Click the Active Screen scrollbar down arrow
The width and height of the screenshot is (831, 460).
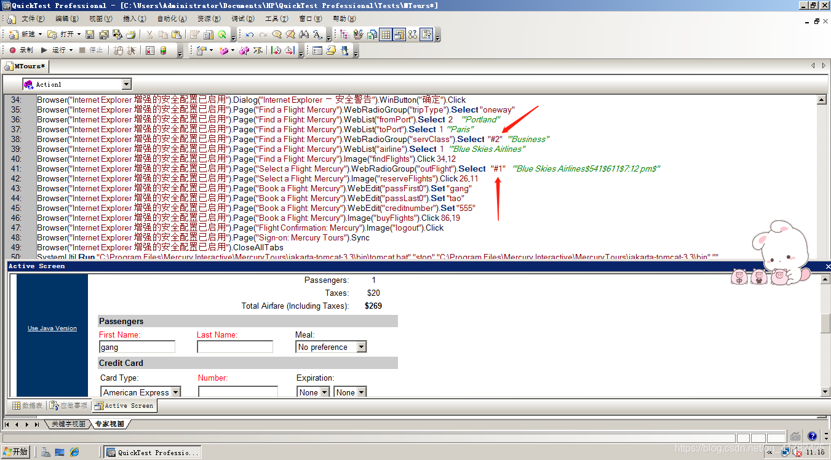(x=825, y=392)
